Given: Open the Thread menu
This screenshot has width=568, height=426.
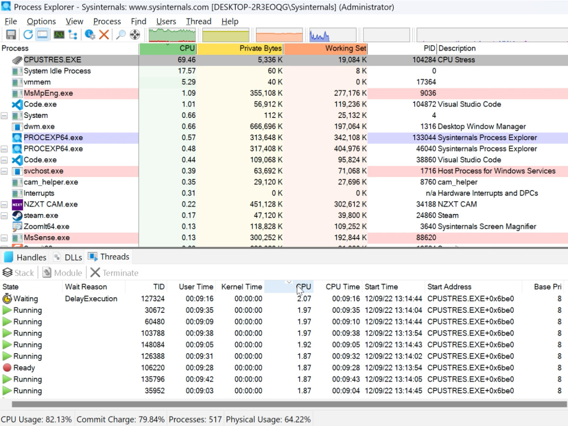Looking at the screenshot, I should tap(198, 21).
